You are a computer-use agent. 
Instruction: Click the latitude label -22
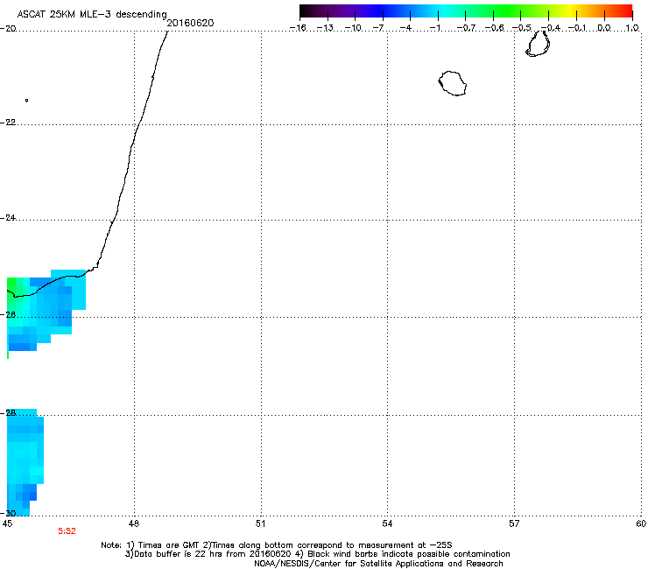coord(8,123)
